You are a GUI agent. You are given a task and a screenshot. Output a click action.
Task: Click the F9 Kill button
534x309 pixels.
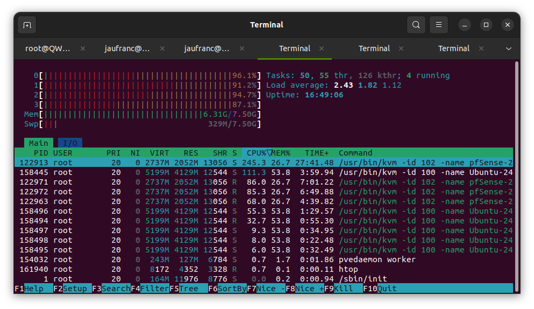tap(344, 289)
